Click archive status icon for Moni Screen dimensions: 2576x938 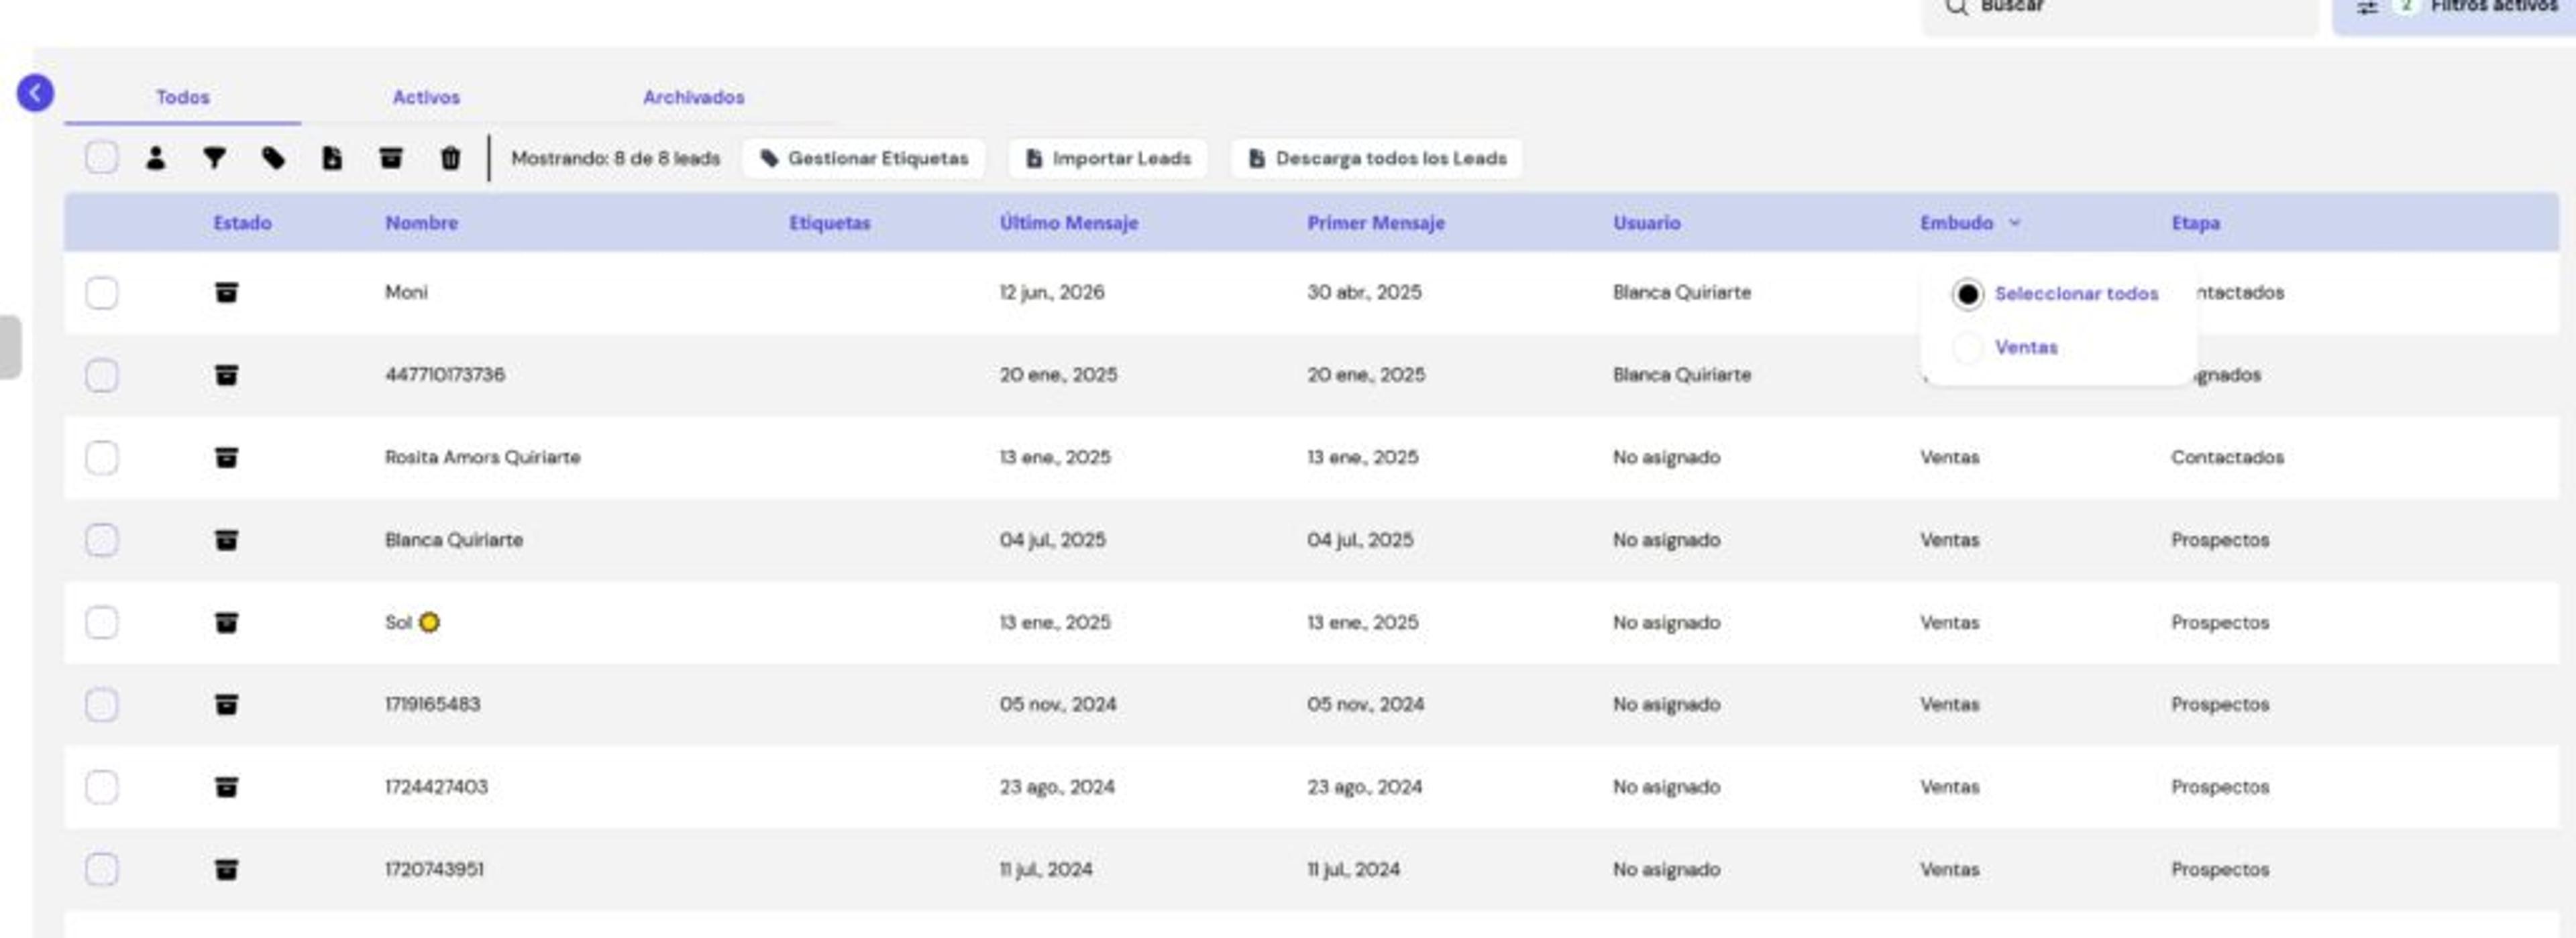227,292
